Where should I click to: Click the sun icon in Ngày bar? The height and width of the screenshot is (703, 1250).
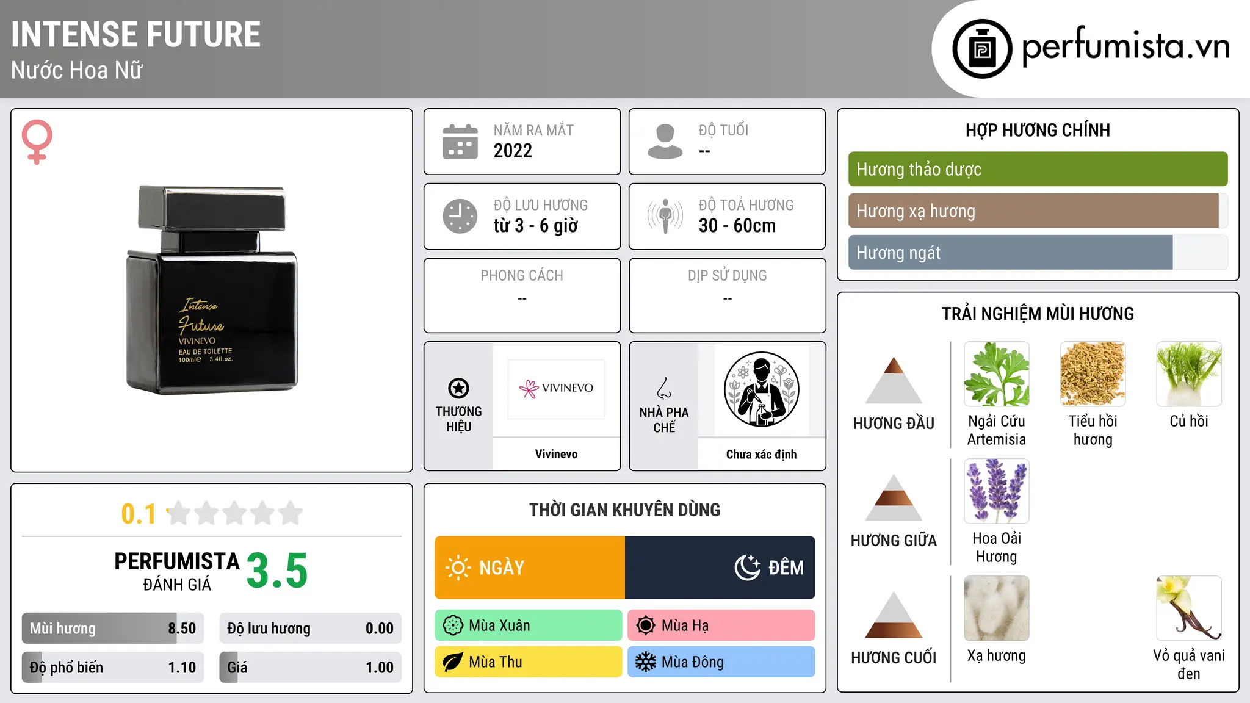[x=458, y=568]
